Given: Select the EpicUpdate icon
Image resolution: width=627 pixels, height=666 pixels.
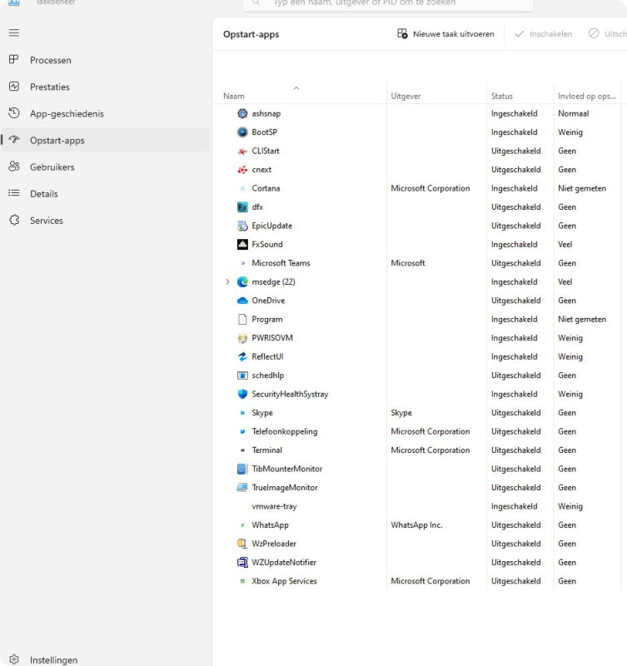Looking at the screenshot, I should 242,226.
